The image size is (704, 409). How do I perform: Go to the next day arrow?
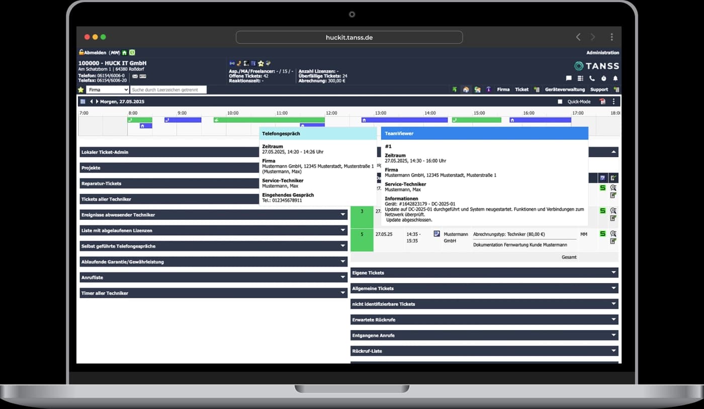pyautogui.click(x=97, y=102)
